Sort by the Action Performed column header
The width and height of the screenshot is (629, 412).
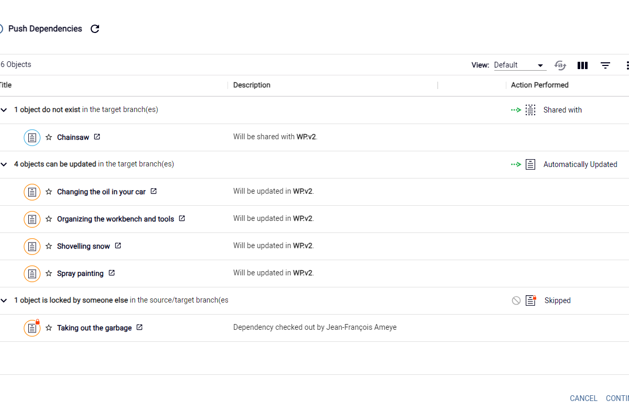pyautogui.click(x=539, y=85)
